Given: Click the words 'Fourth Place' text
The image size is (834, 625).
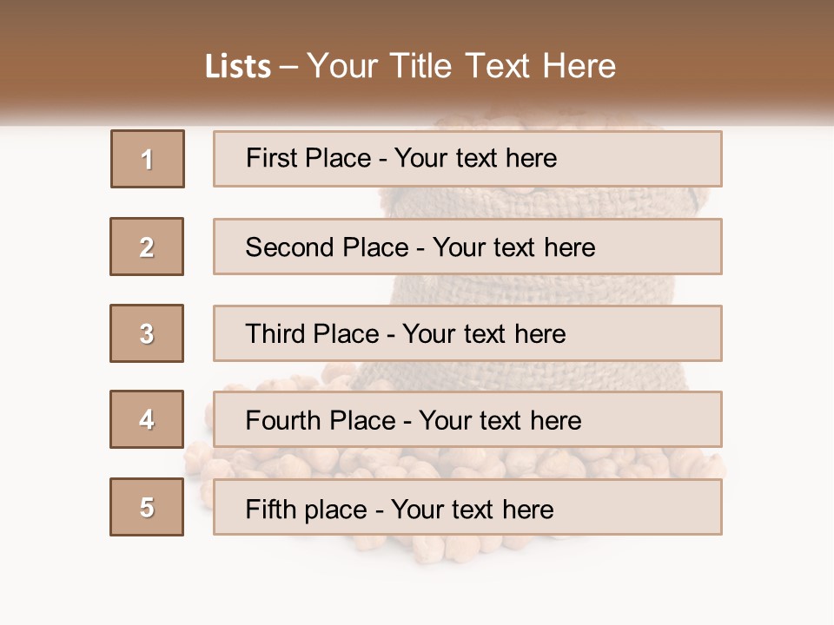Looking at the screenshot, I should click(321, 420).
